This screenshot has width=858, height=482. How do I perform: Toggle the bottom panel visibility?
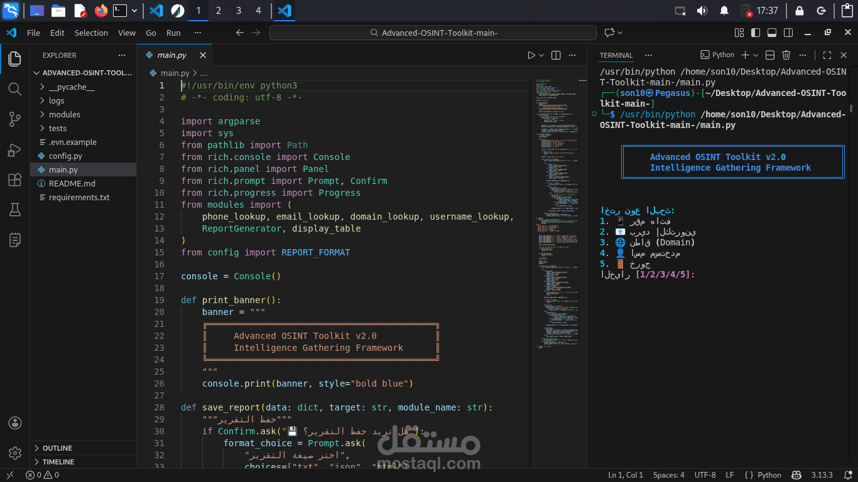pyautogui.click(x=771, y=33)
